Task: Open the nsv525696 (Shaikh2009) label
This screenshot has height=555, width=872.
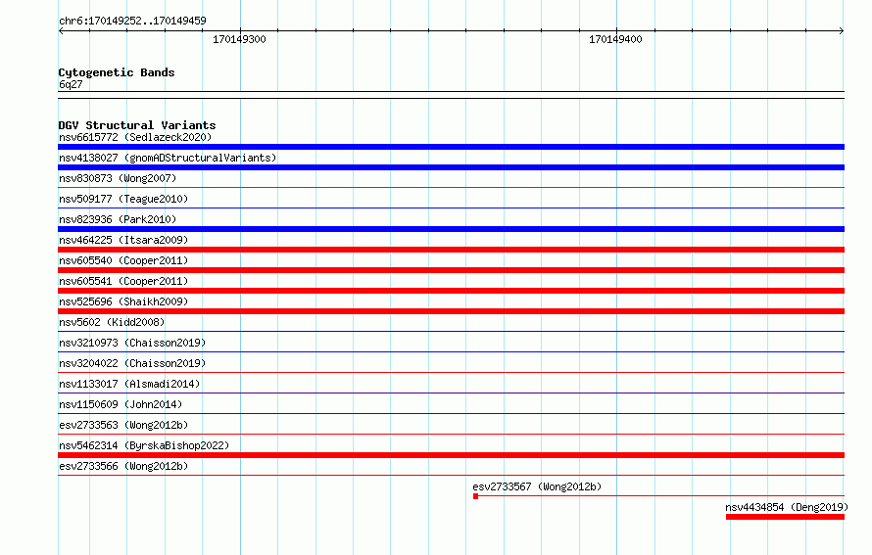Action: point(123,301)
